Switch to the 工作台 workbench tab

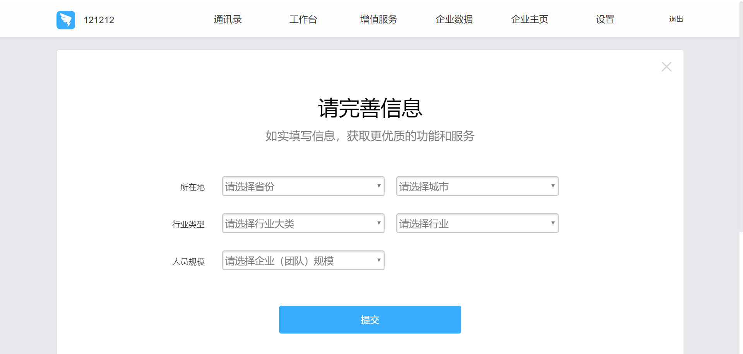[x=303, y=19]
